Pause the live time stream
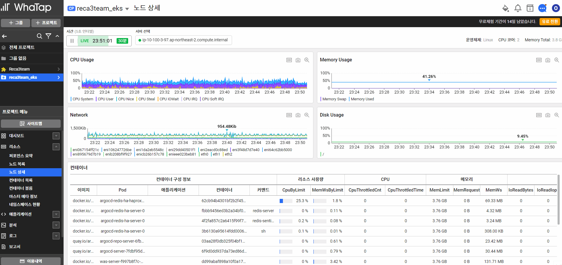Screen dimensions: 562x265 click(72, 41)
